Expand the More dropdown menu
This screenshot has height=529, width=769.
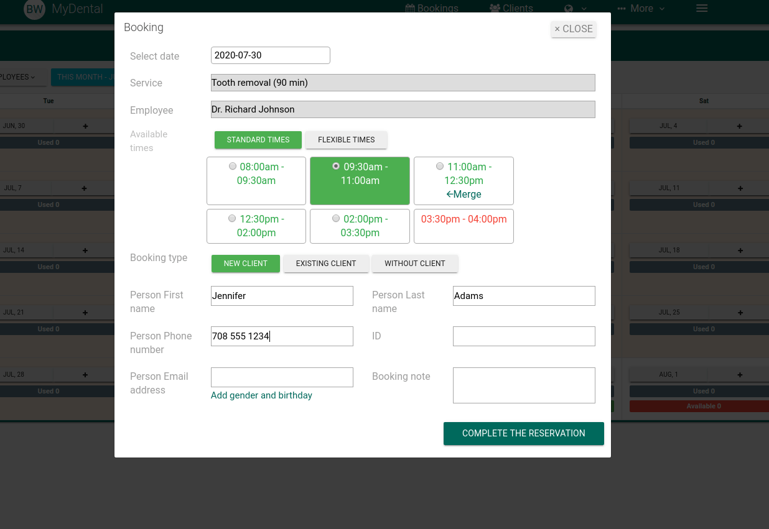coord(641,9)
